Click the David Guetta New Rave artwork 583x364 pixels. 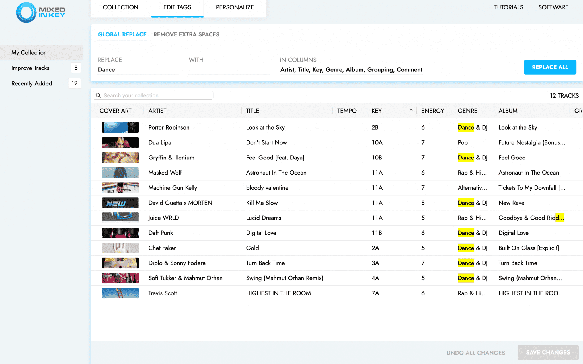point(120,203)
